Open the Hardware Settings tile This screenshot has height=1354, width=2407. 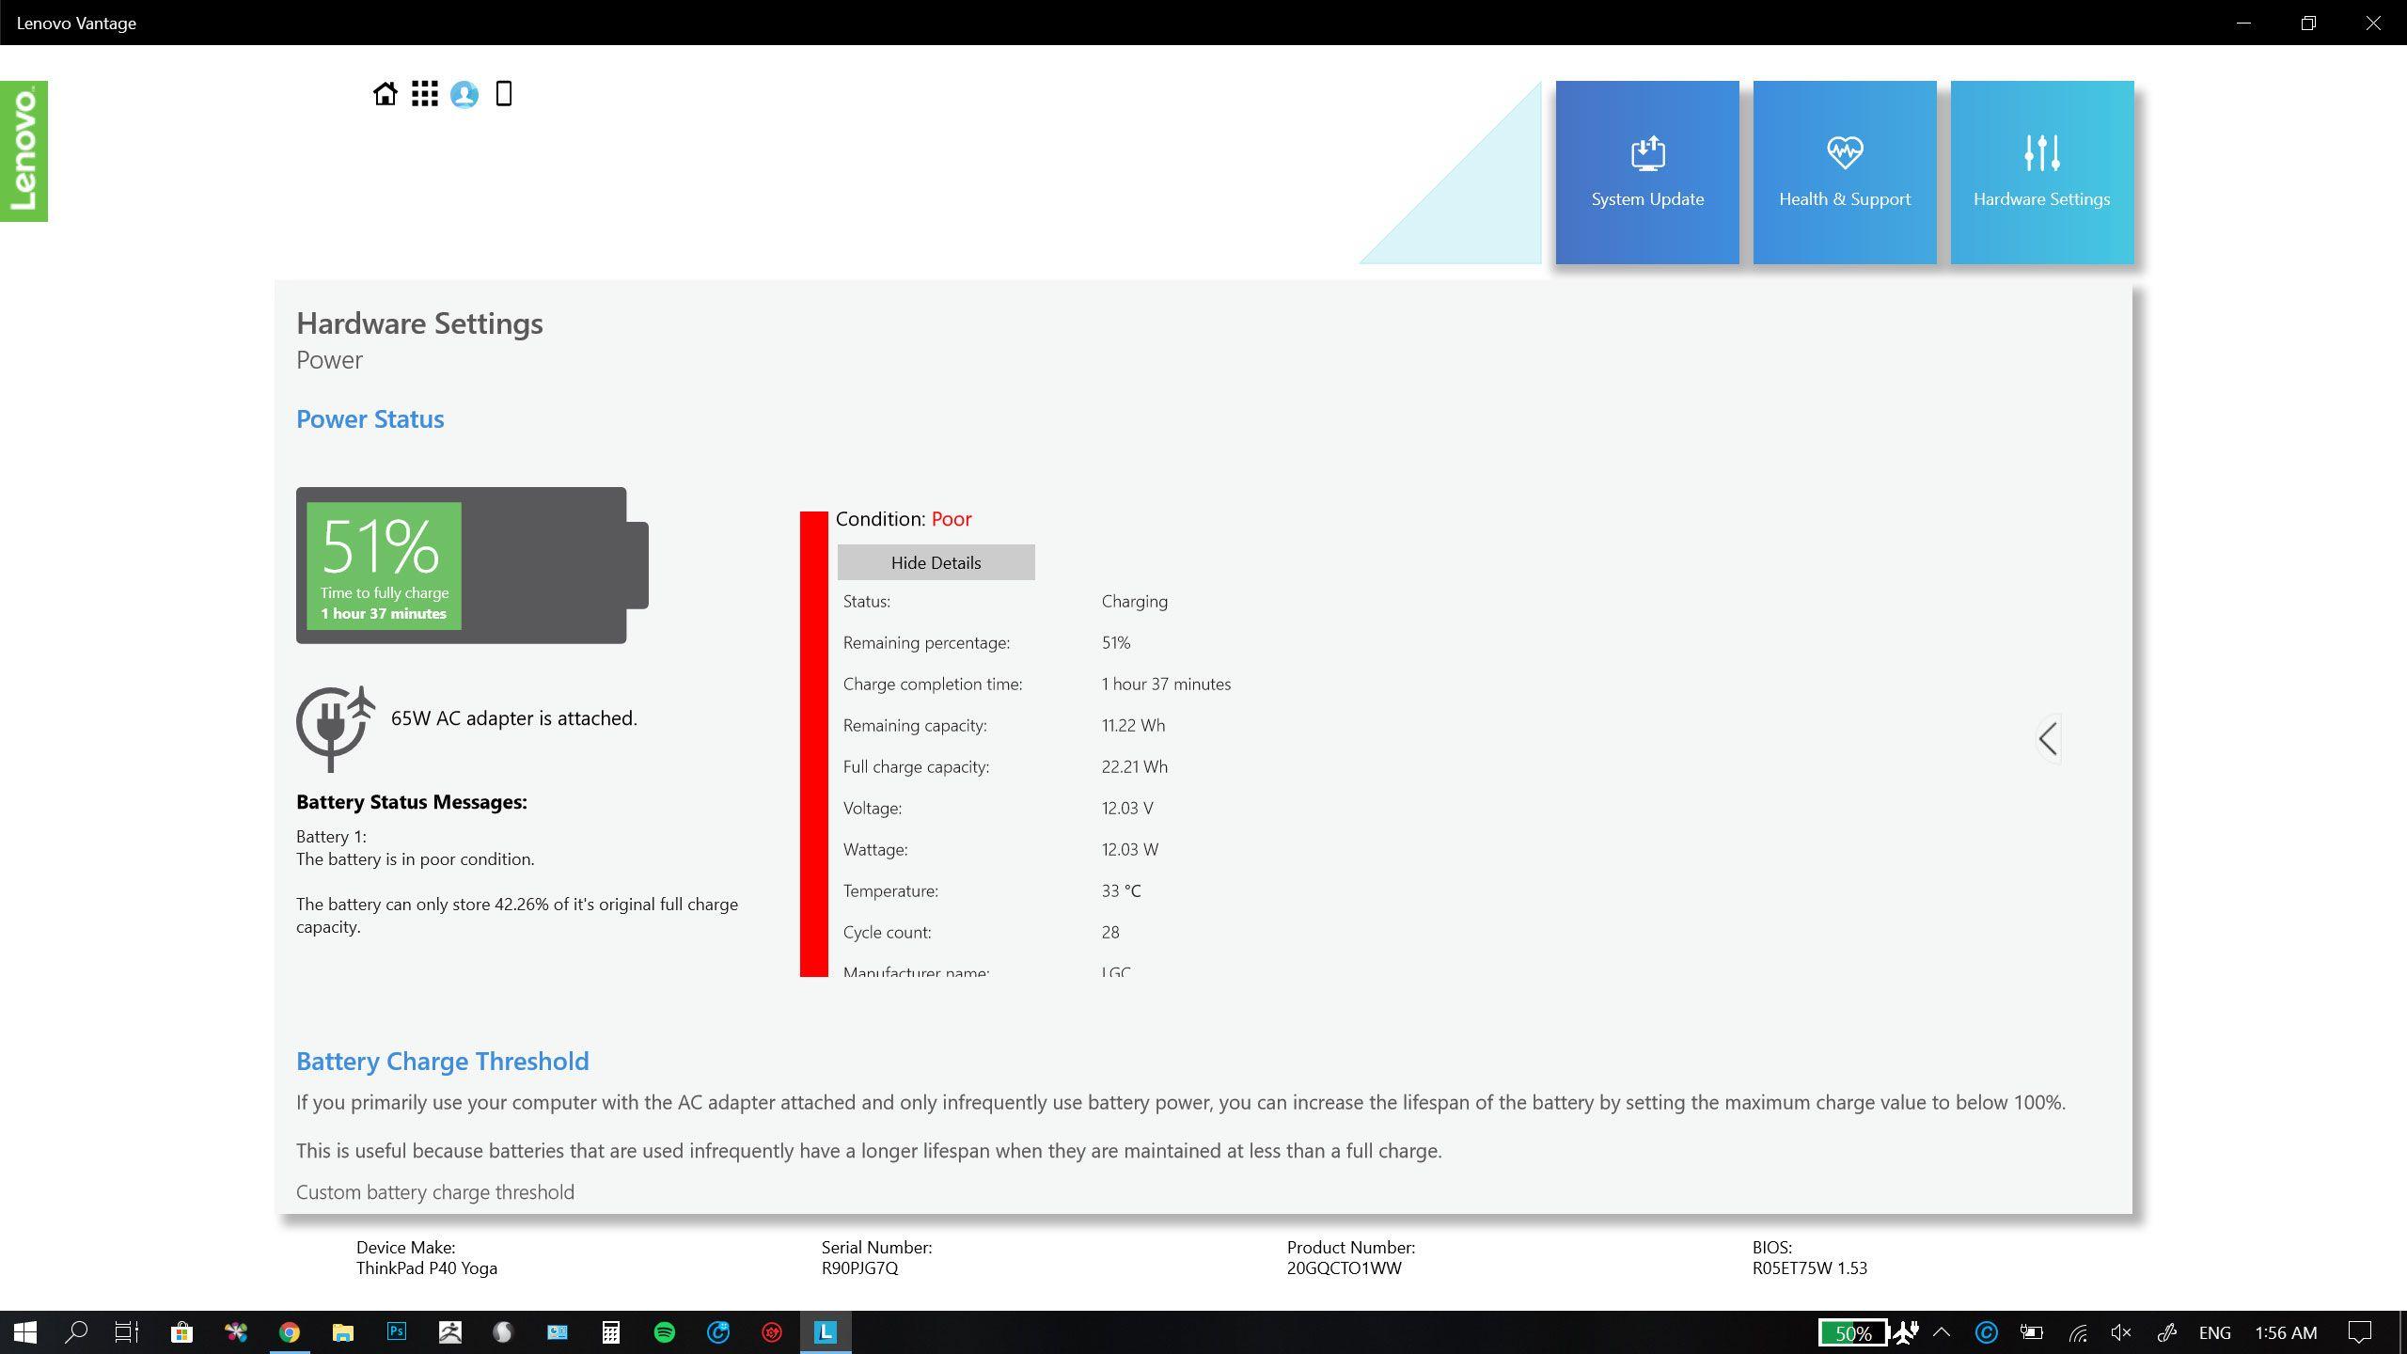tap(2042, 172)
